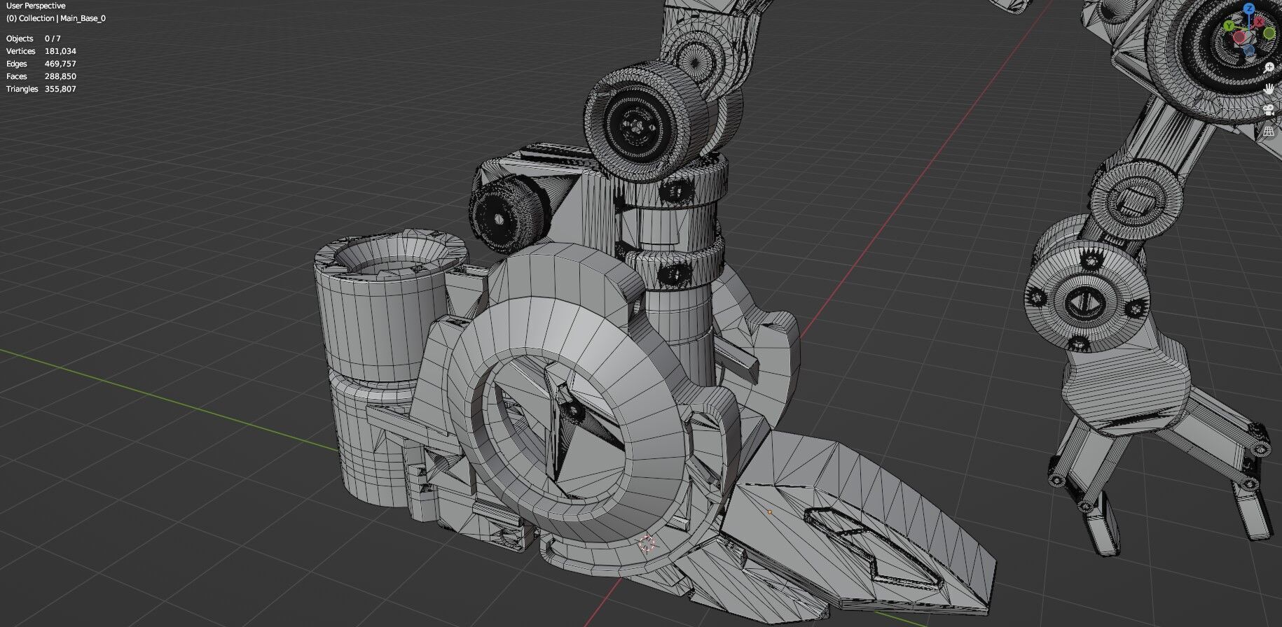Click the unlabeled red negative X gizmo handle

click(1239, 37)
